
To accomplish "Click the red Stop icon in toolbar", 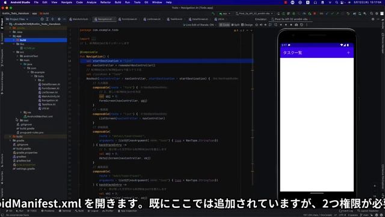I will point(315,13).
